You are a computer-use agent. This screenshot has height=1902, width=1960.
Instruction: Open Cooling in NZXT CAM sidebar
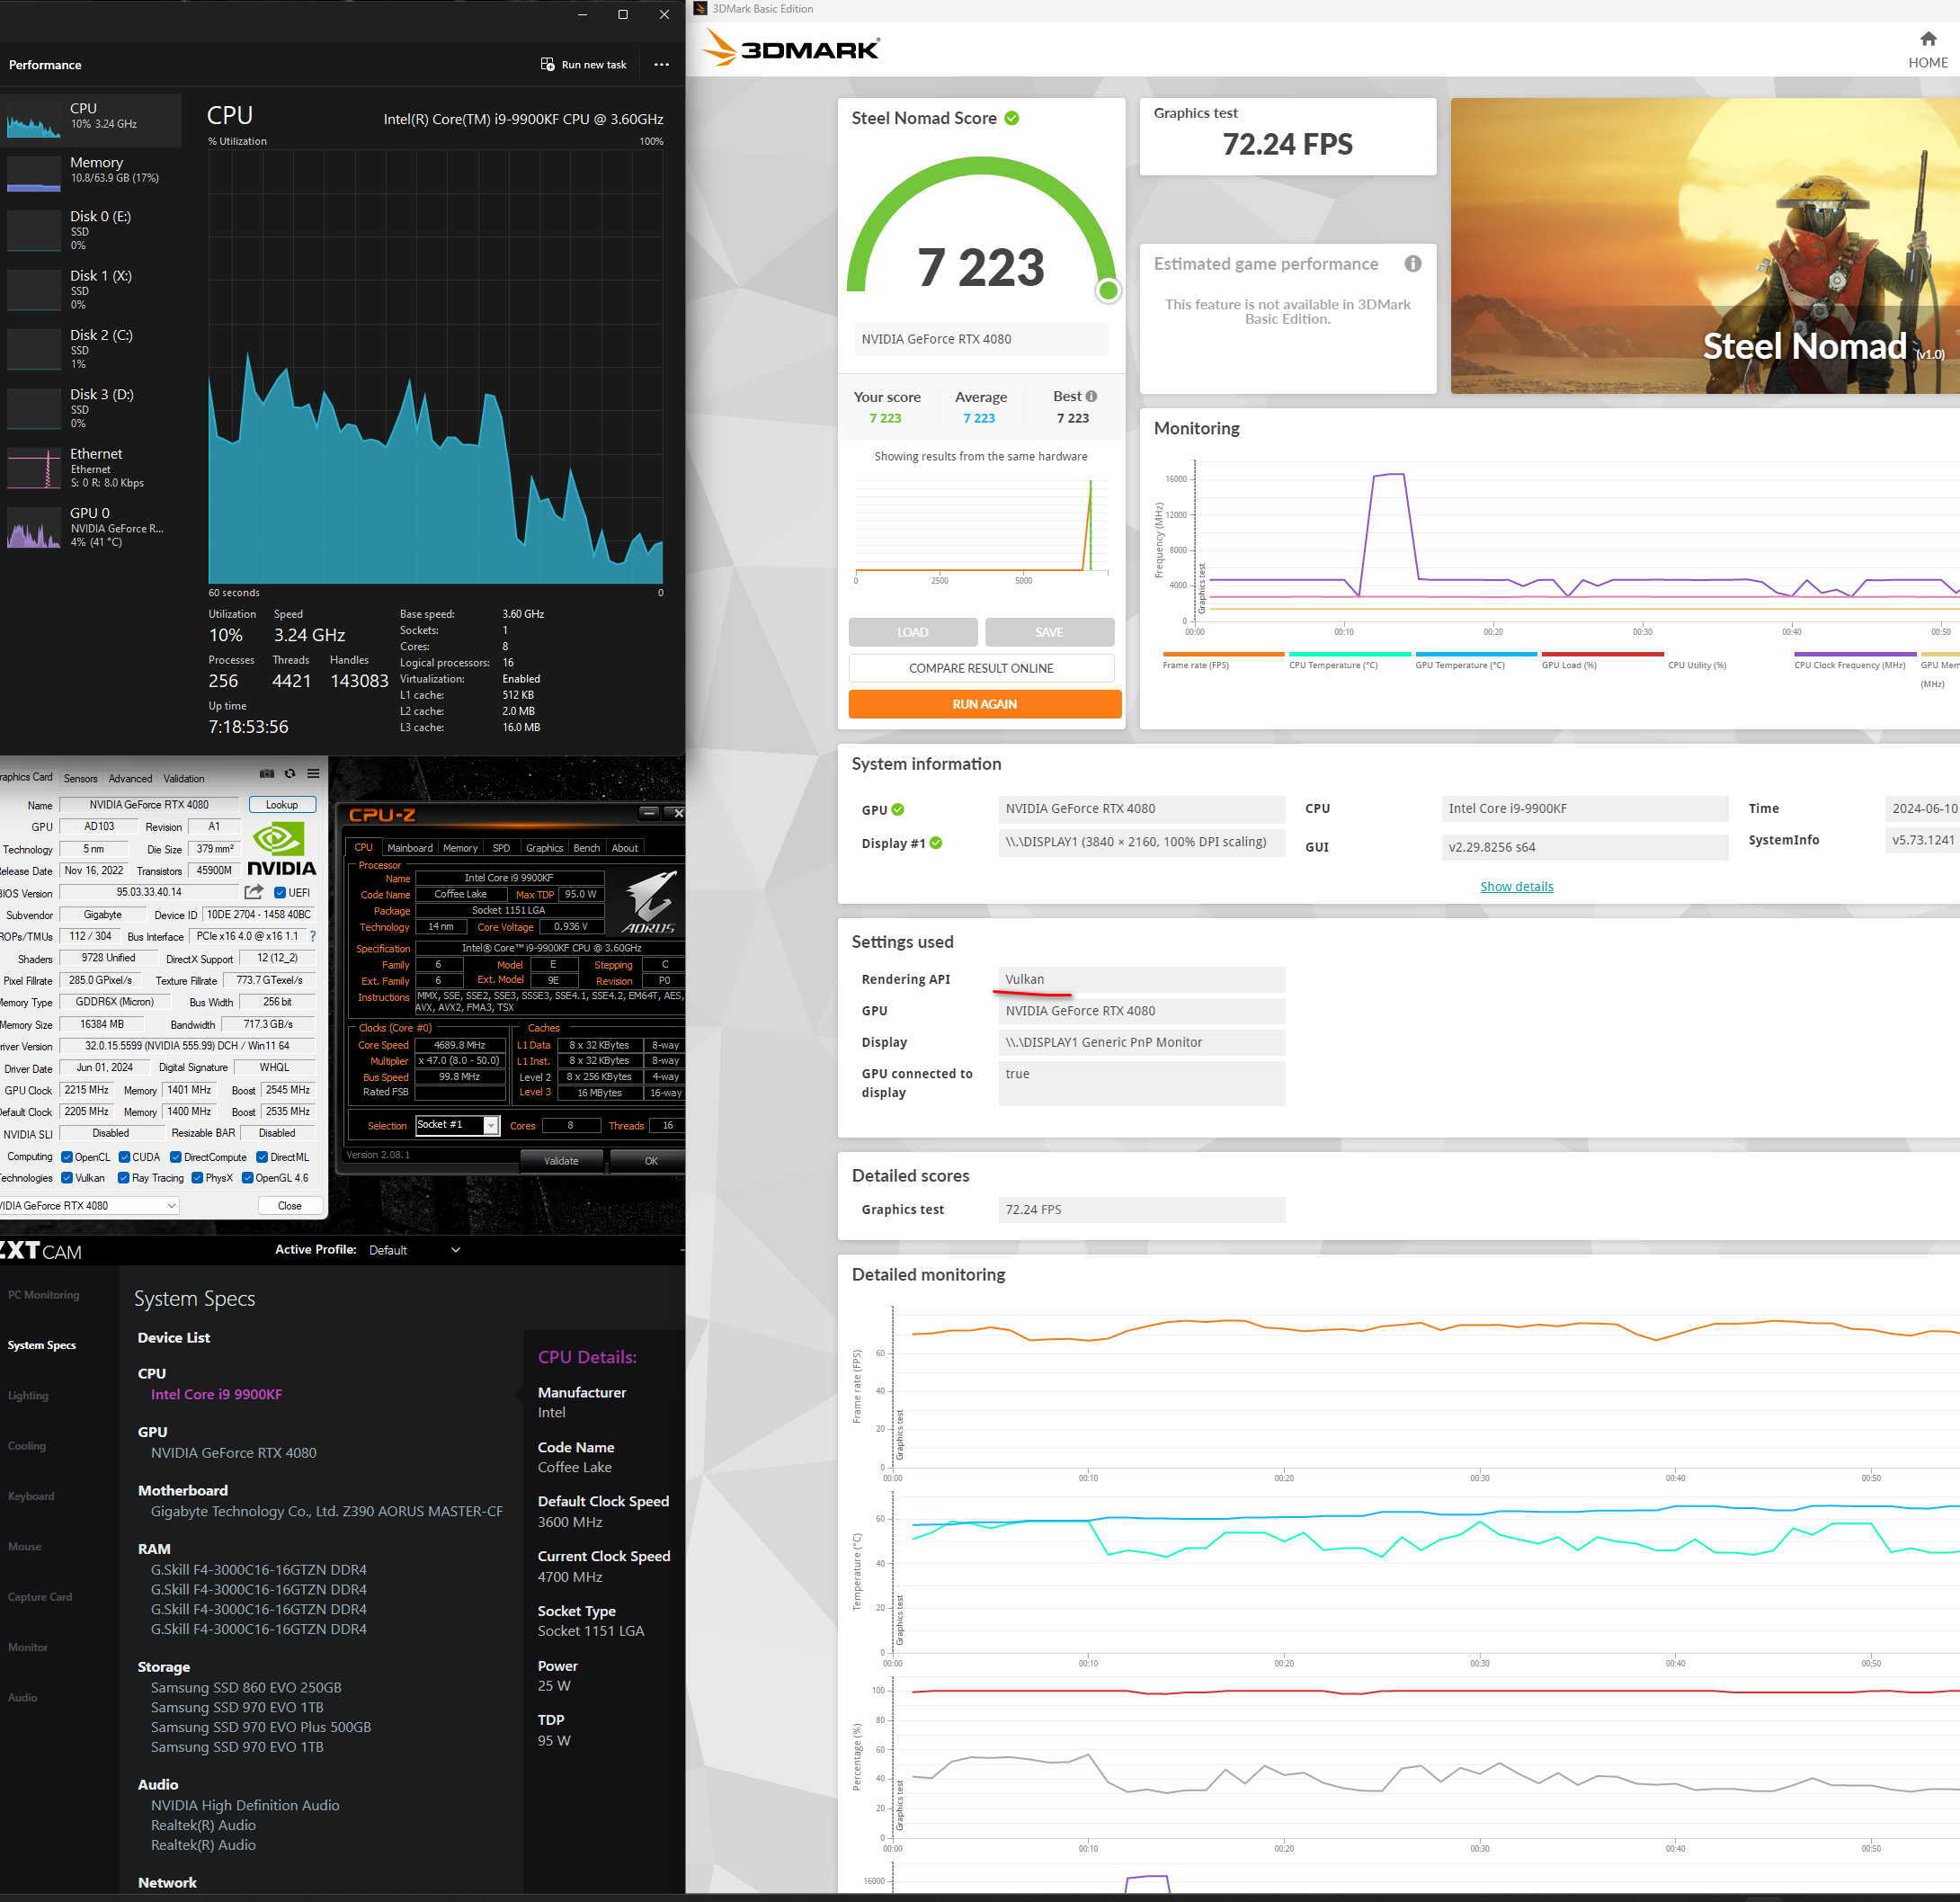(27, 1446)
